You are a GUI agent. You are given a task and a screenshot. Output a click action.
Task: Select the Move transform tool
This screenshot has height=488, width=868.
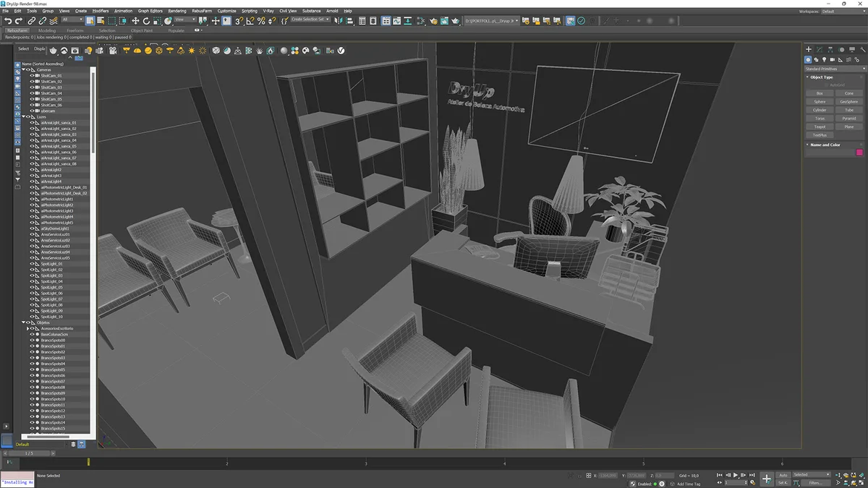point(135,21)
